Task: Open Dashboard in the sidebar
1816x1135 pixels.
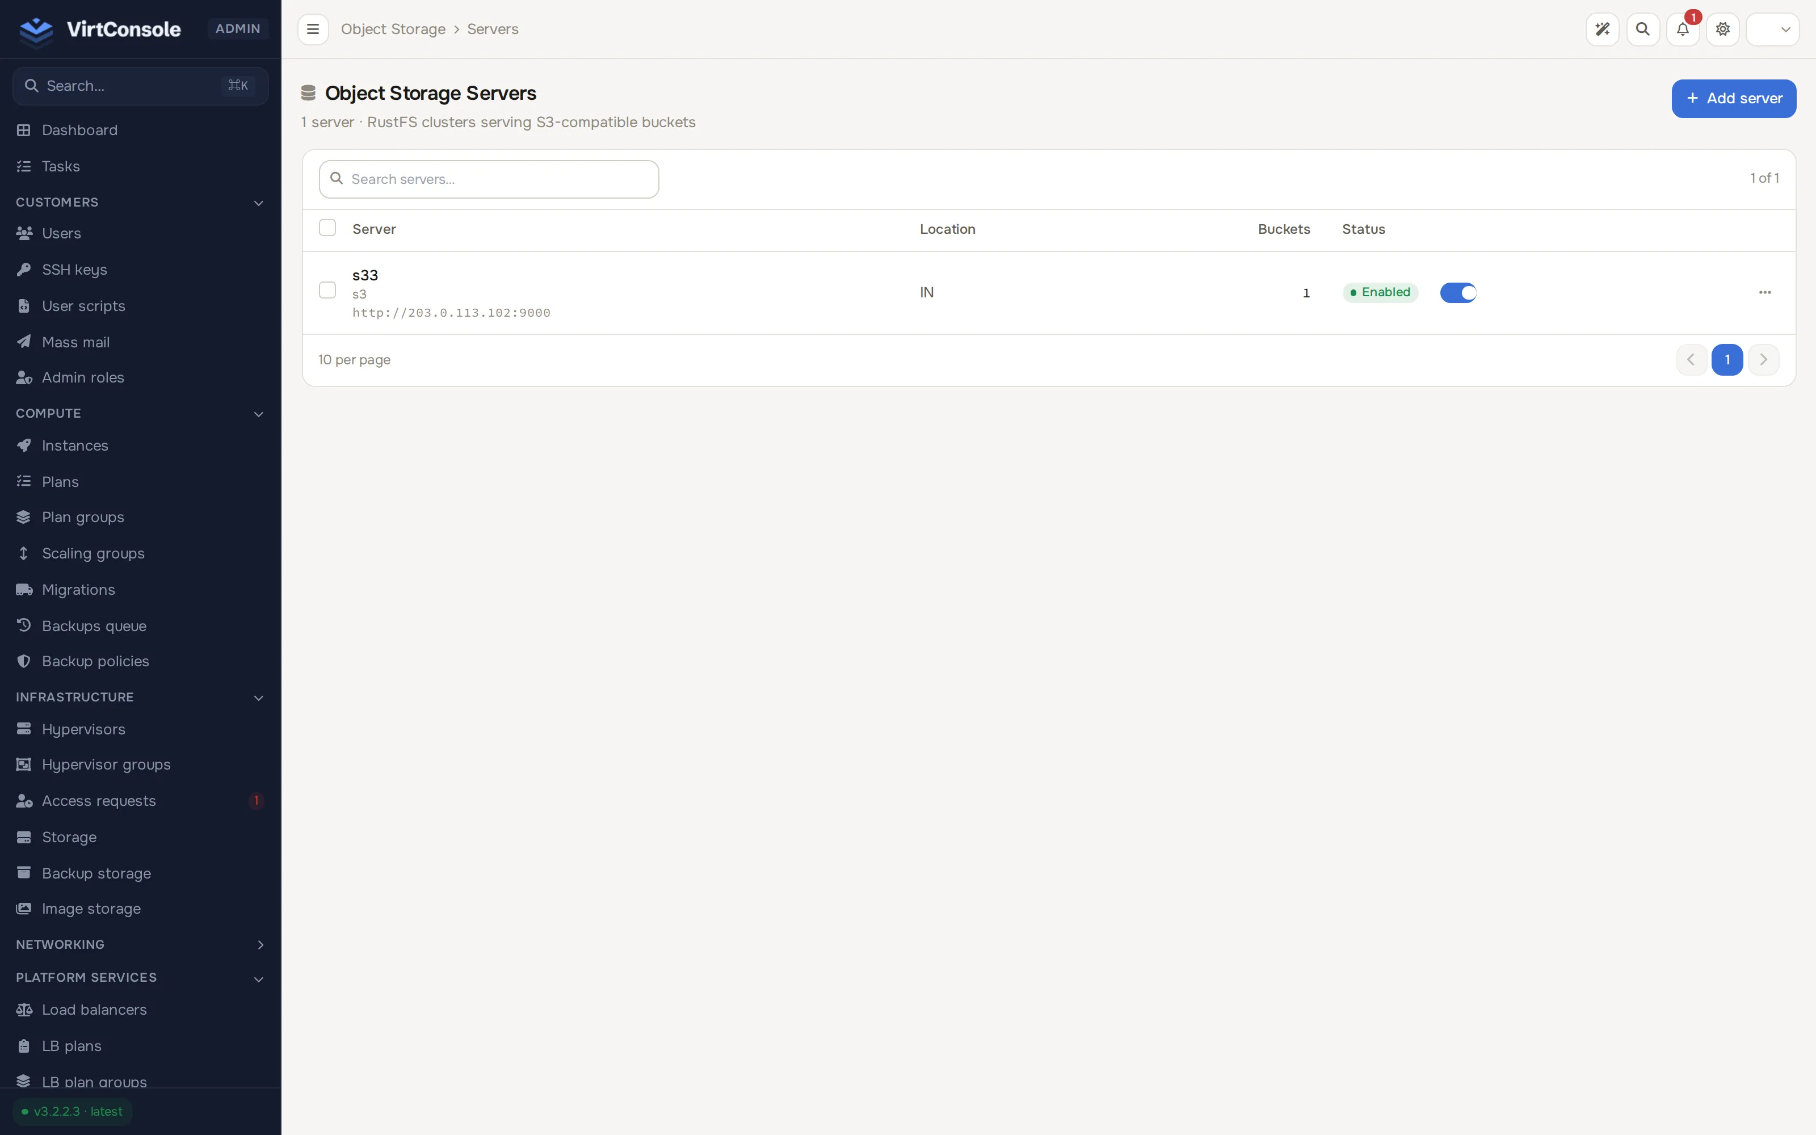Action: pos(140,130)
